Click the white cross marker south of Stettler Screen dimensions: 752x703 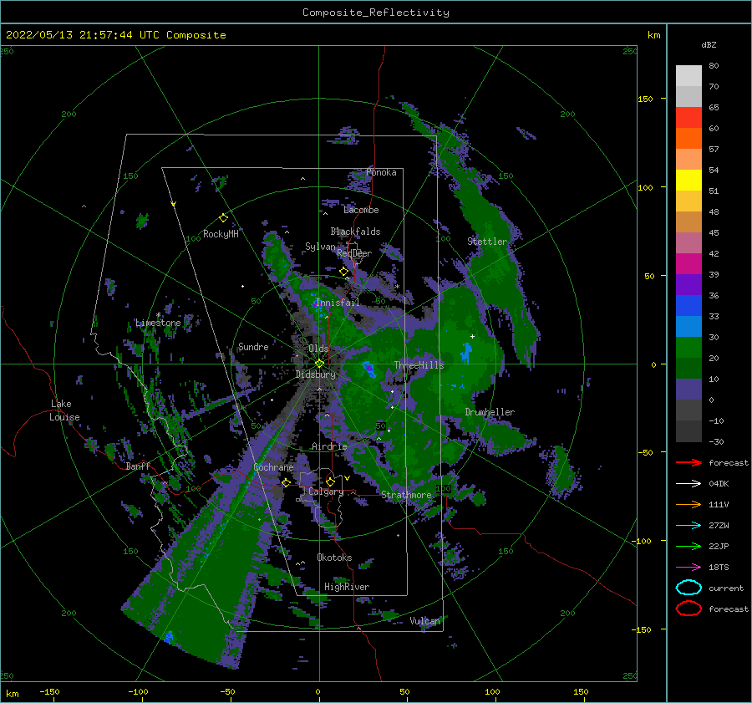[472, 336]
